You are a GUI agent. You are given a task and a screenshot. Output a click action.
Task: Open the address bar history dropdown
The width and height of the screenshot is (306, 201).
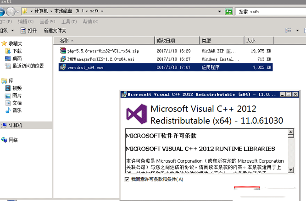(x=220, y=11)
